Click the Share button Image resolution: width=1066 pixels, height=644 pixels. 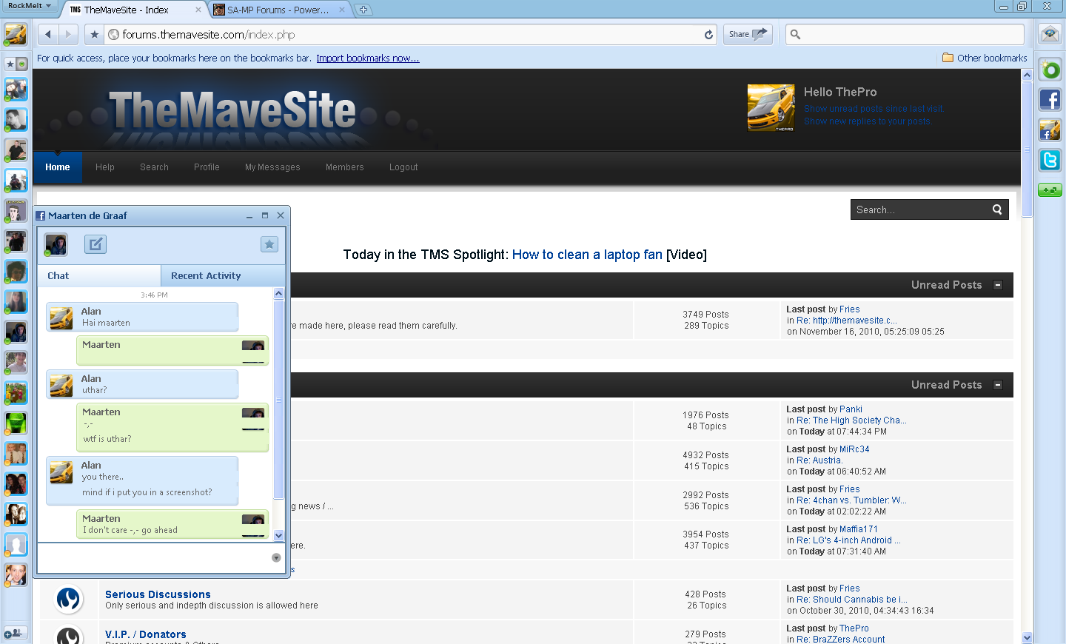point(748,34)
